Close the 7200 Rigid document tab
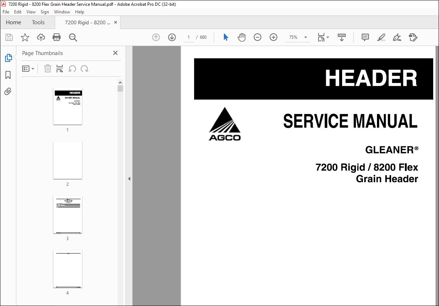Screen dimensions: 439x306 tap(116, 22)
